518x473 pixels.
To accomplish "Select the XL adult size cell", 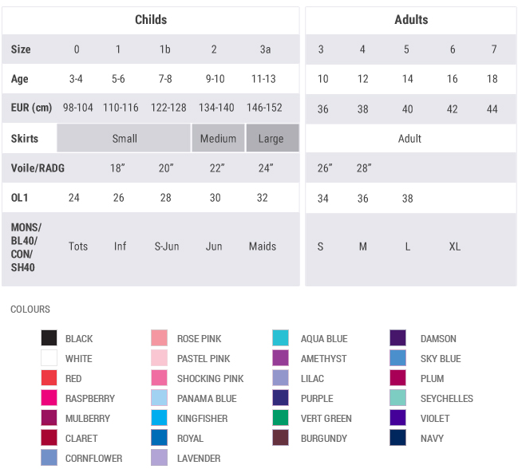I will 454,246.
